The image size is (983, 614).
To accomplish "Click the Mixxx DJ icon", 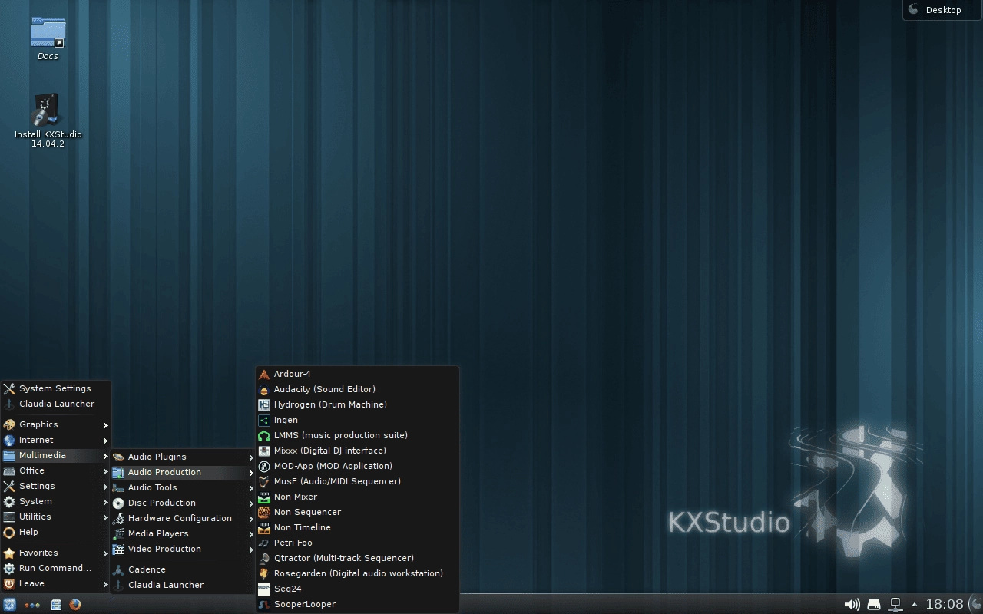I will (264, 451).
